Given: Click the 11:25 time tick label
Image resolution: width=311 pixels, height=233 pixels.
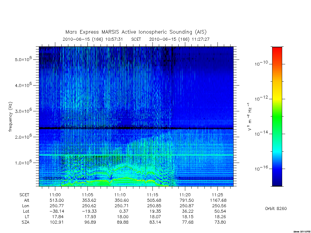Looking at the screenshot, I should pos(217,195).
